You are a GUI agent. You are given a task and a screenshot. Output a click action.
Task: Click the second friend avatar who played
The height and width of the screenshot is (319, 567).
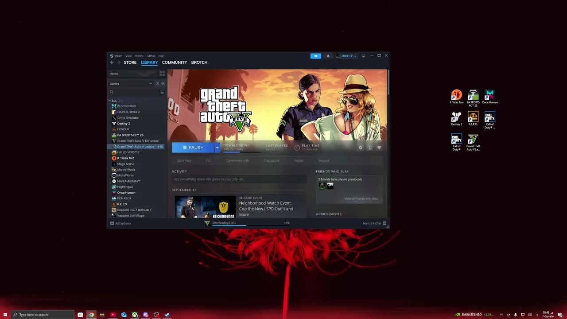[330, 186]
